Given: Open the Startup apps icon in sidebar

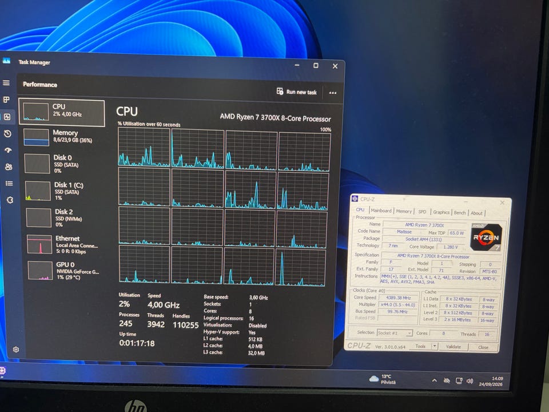Looking at the screenshot, I should coord(8,150).
